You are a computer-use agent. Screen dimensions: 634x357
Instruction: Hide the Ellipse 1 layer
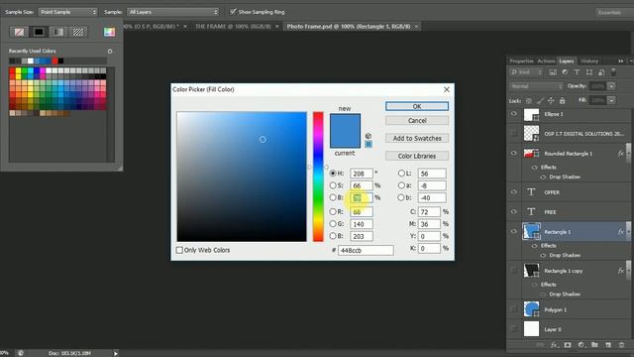click(x=513, y=114)
